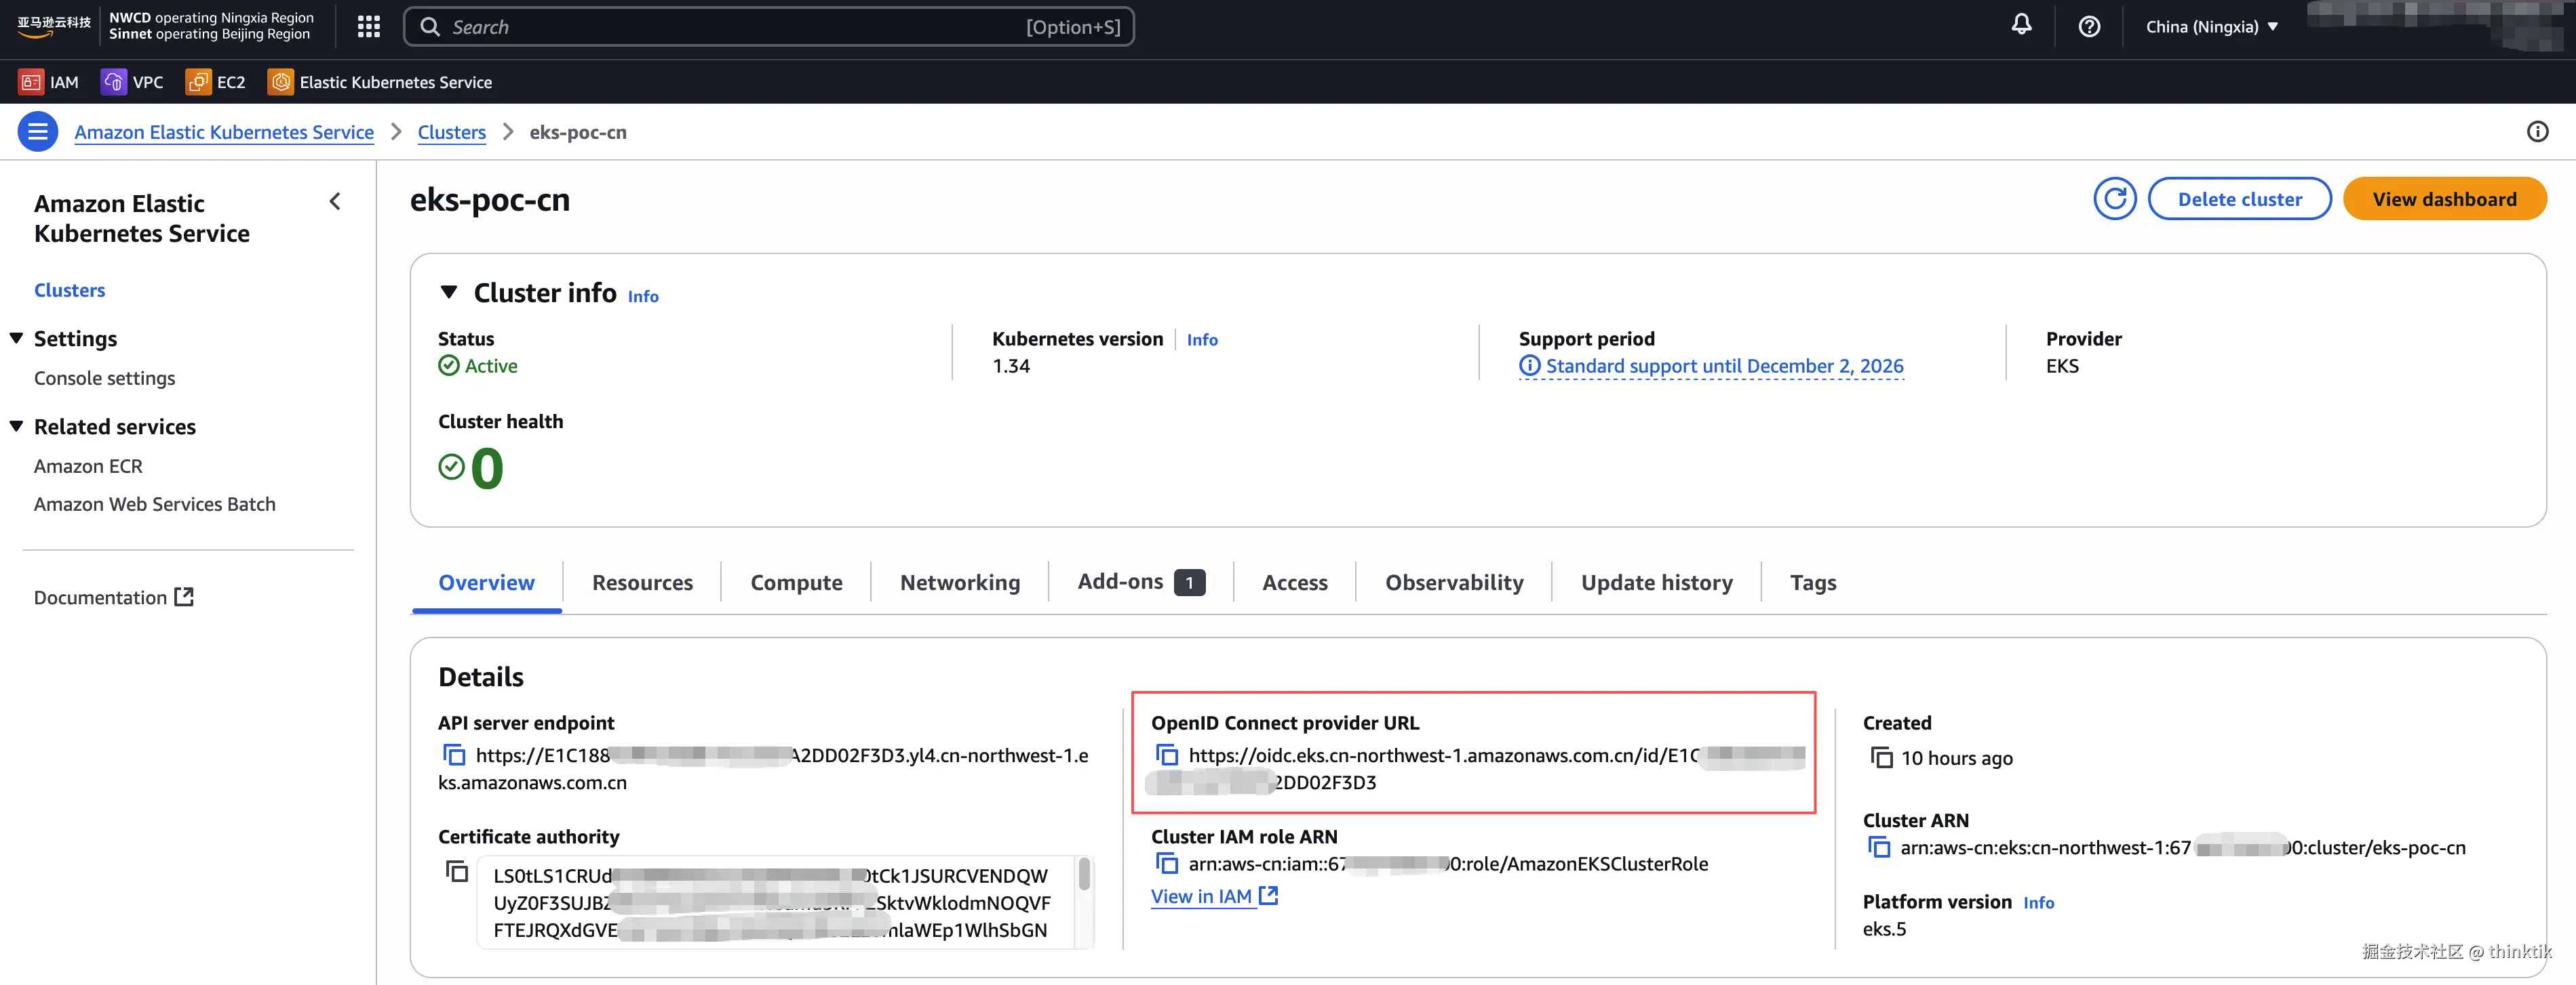Click the platform version value eks.5
Viewport: 2576px width, 985px height.
pyautogui.click(x=1884, y=928)
